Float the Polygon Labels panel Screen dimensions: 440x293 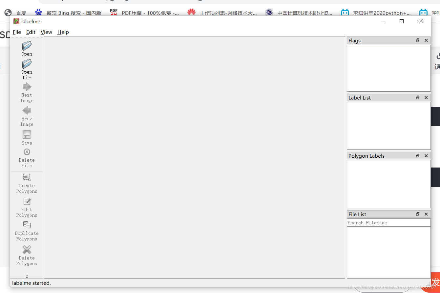tap(418, 156)
